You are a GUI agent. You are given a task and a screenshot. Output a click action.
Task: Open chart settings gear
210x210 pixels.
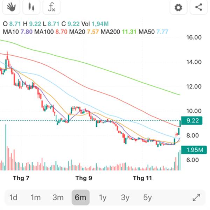pos(178,7)
